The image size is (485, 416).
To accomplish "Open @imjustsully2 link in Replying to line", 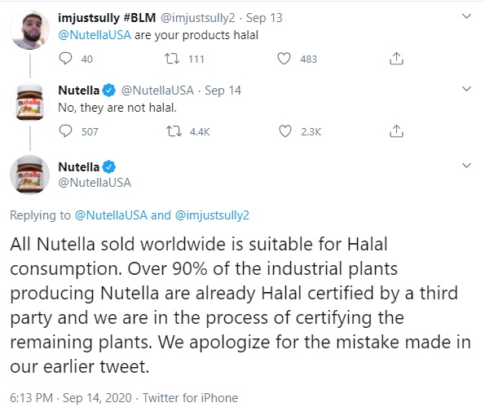I will [212, 215].
